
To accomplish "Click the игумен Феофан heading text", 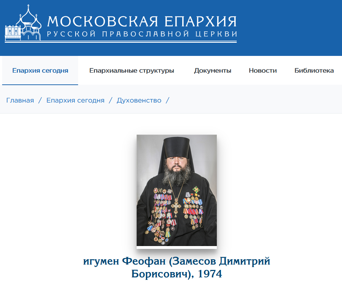I will 124,261.
